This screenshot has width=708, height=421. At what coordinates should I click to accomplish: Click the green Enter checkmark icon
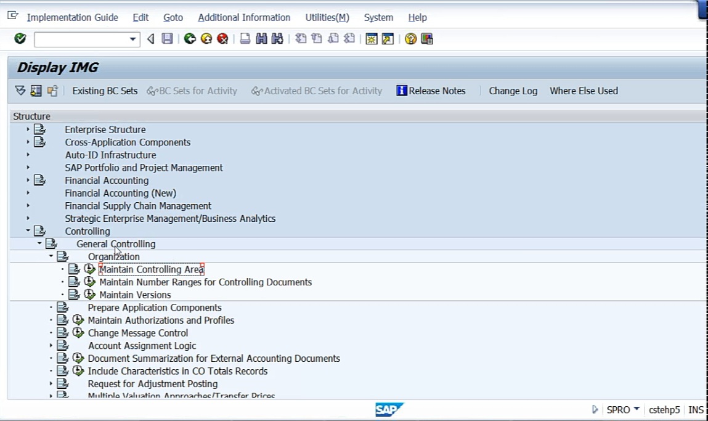pos(20,39)
